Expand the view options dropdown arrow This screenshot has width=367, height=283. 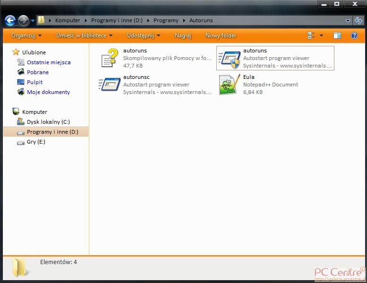(322, 35)
